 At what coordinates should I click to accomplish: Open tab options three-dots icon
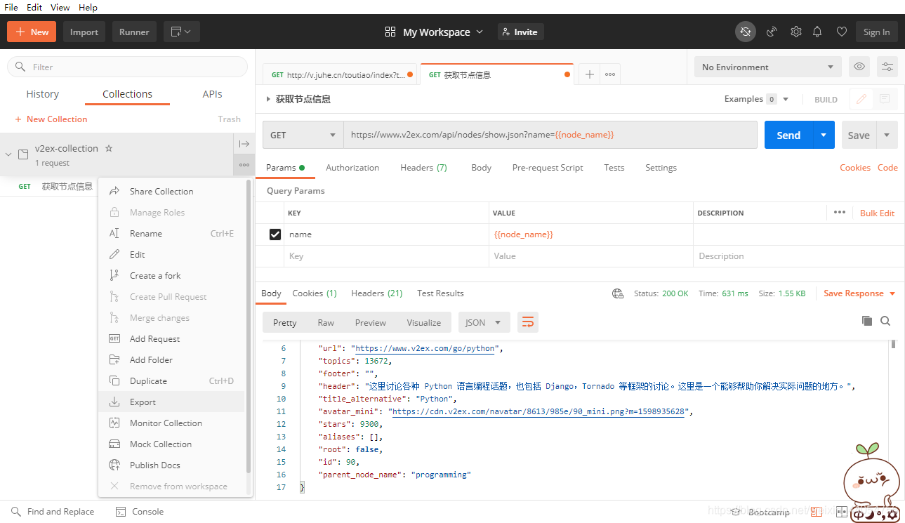(x=610, y=74)
